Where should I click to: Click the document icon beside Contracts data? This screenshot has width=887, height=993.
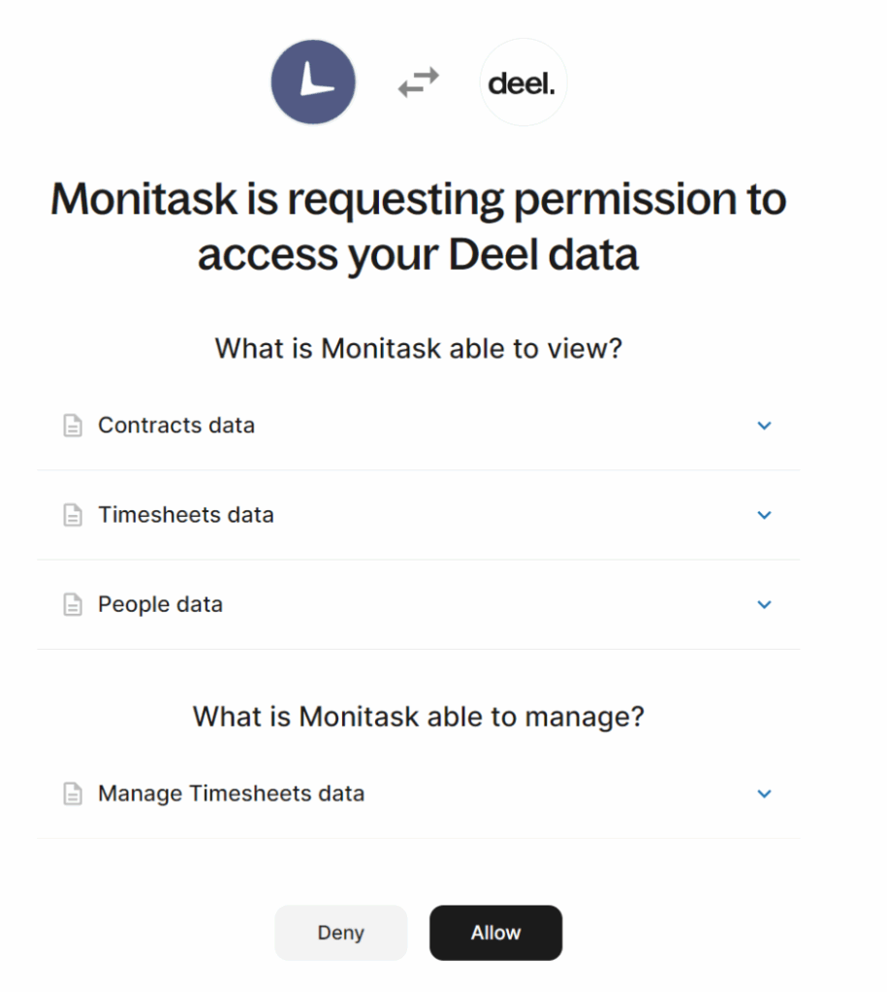[x=73, y=425]
